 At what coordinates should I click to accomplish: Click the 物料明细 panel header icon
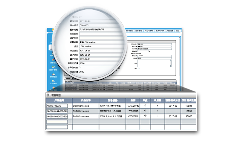tap(48, 95)
